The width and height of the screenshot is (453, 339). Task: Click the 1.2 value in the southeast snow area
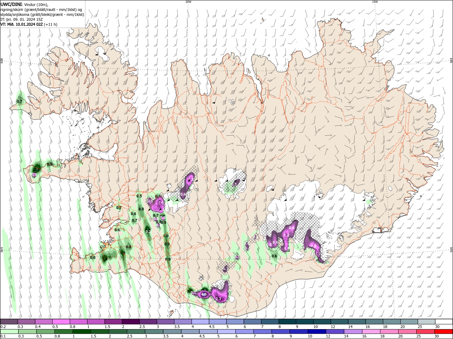[x=286, y=236]
